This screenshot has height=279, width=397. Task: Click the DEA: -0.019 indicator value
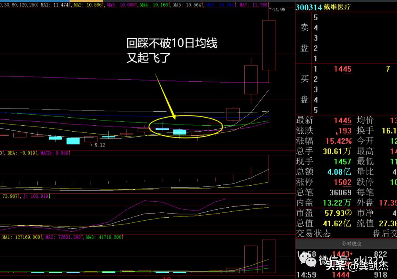[21, 153]
